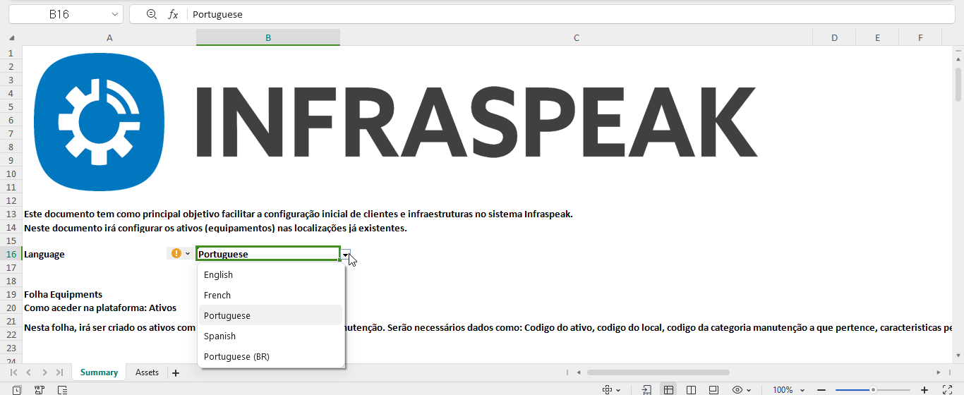Click the zoom magnifier icon in formula bar
Image resolution: width=964 pixels, height=395 pixels.
point(151,14)
